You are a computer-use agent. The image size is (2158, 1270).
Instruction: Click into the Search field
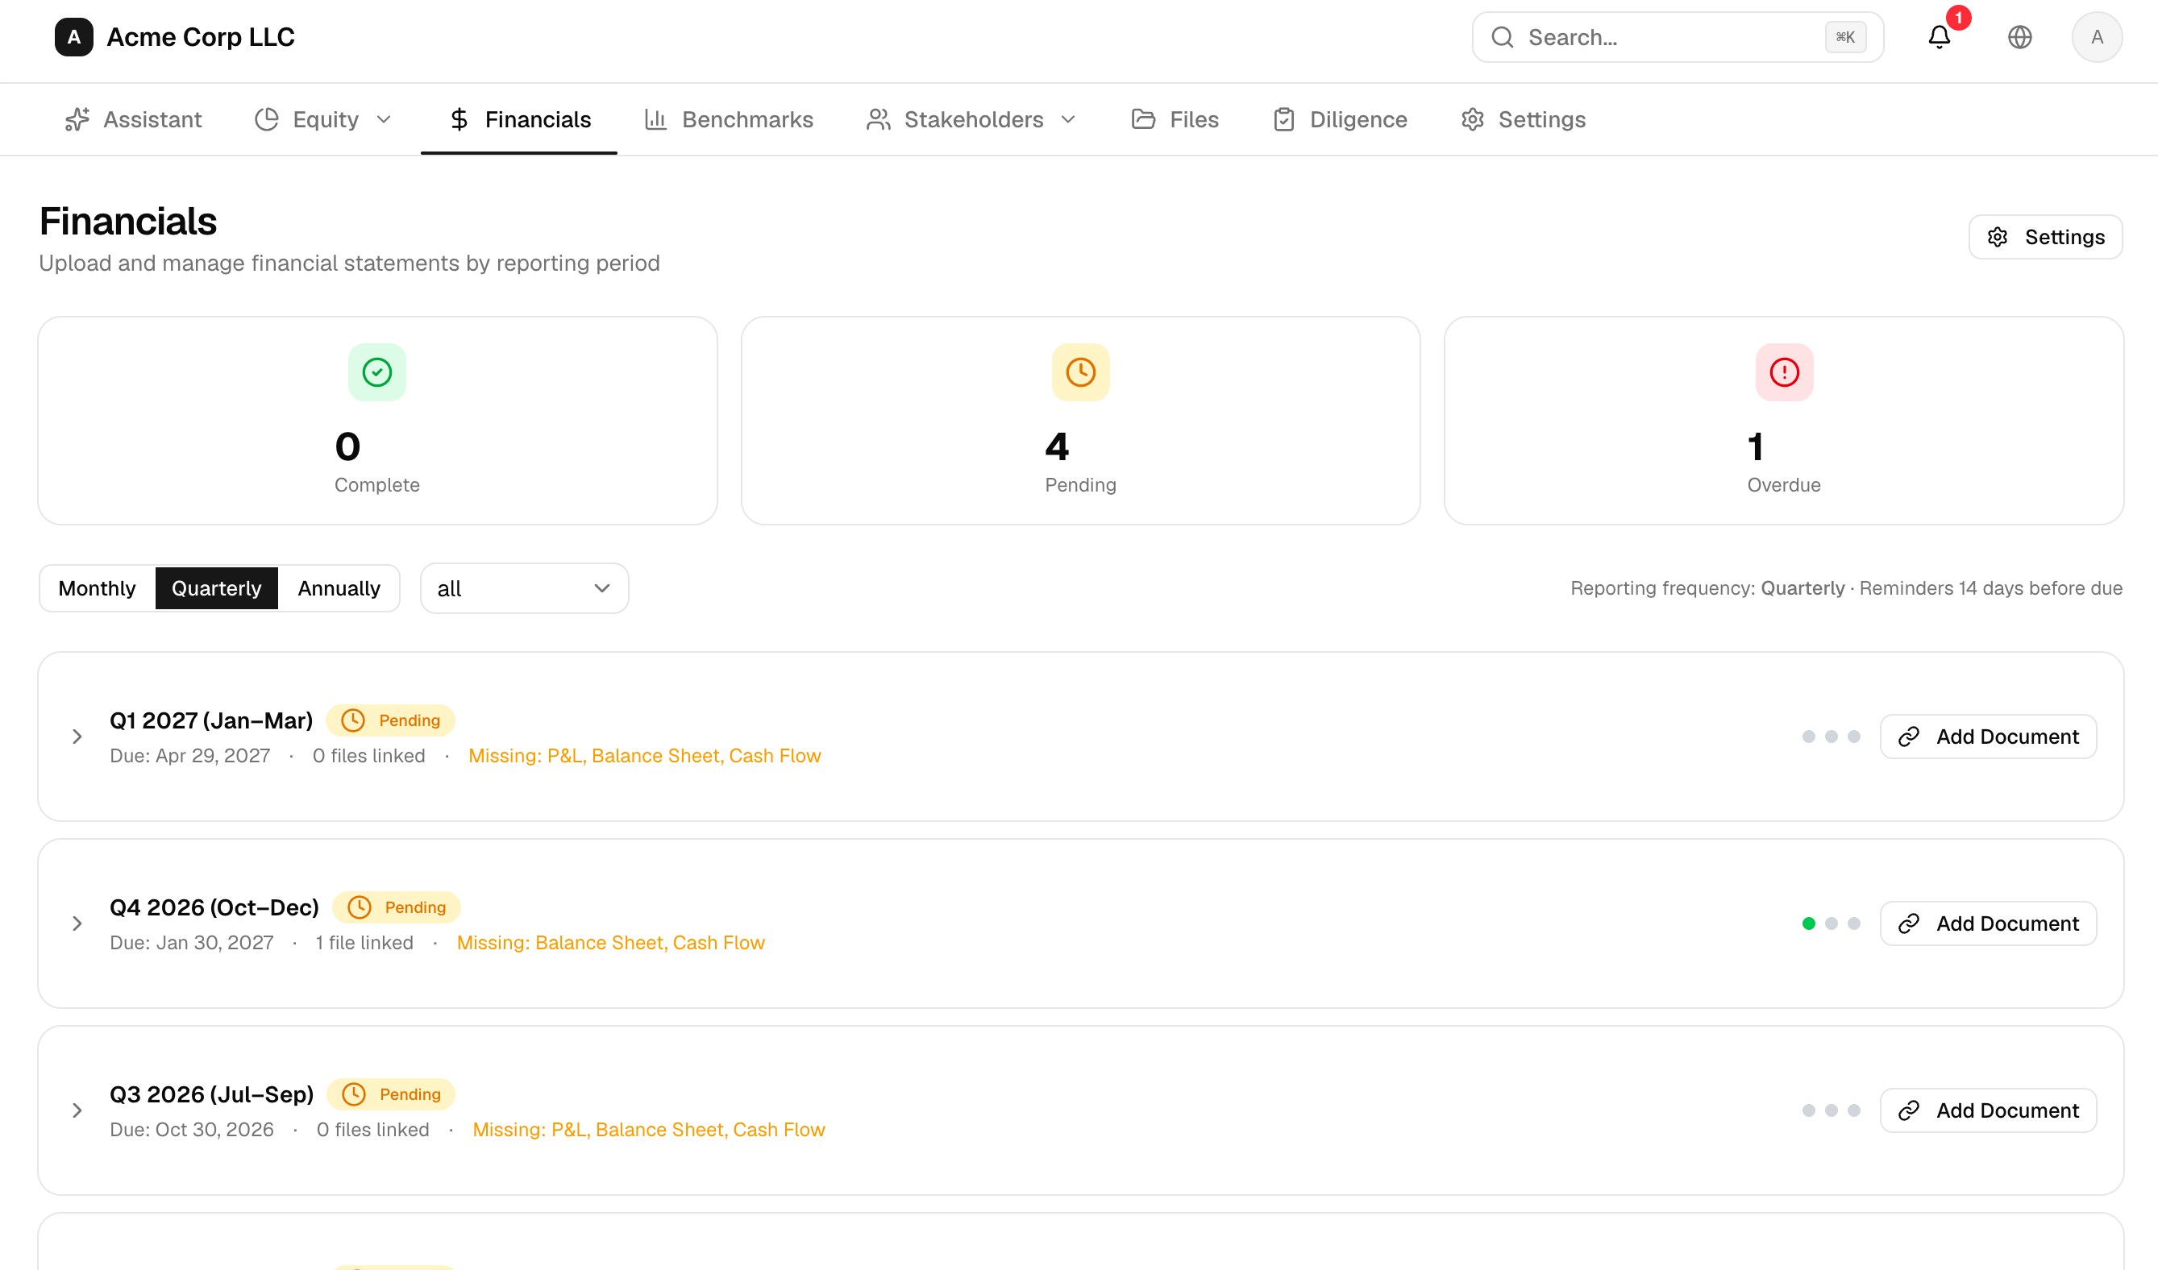click(1677, 37)
